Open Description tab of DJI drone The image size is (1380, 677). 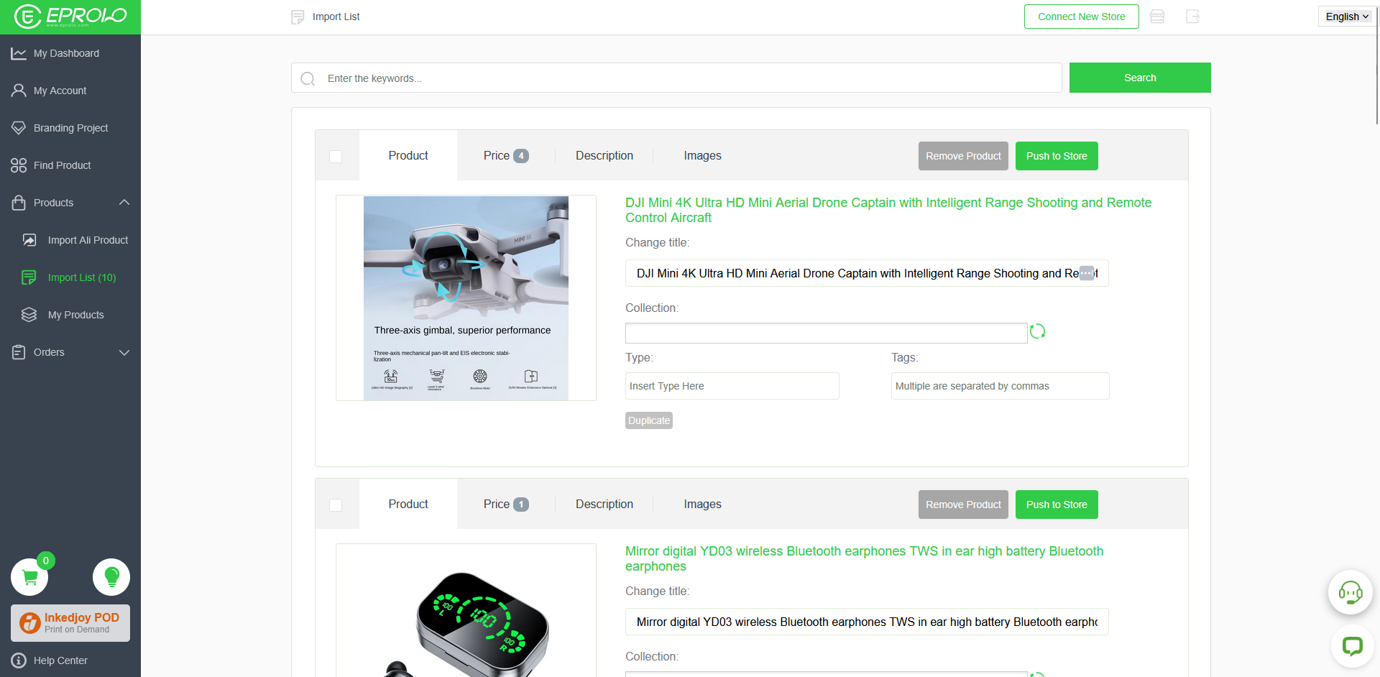[x=604, y=155]
